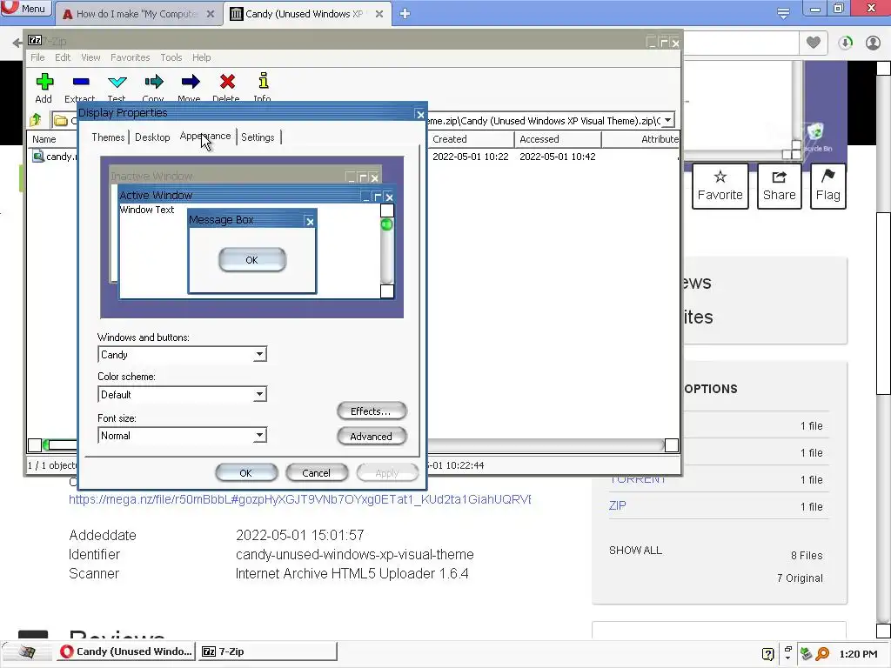Screen dimensions: 891x668
Task: Switch to the 7-Zip taskbar button
Action: coord(268,651)
